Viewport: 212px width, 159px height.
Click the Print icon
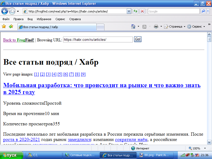(156, 26)
